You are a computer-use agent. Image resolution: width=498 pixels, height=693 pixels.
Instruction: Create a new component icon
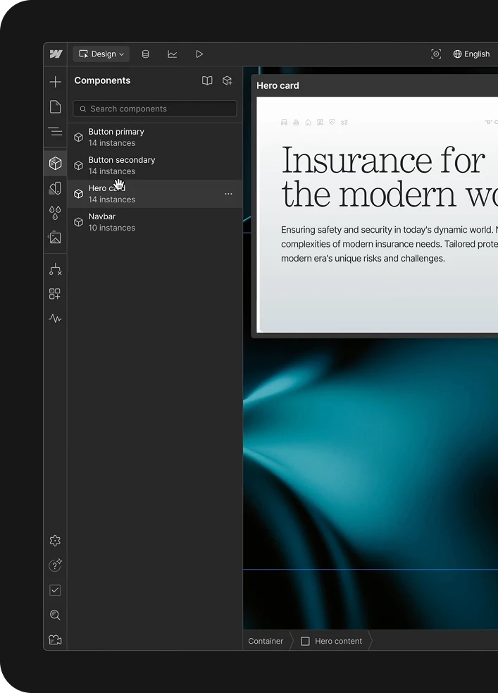tap(228, 81)
